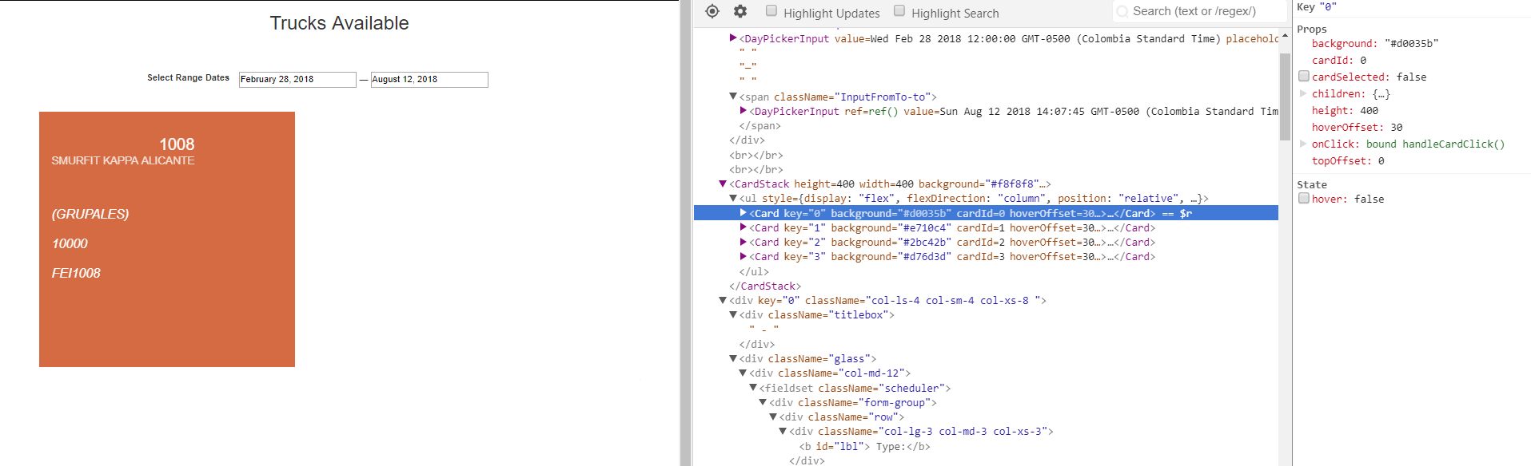1531x466 pixels.
Task: Select the selected Card key="0" row
Action: click(x=986, y=213)
